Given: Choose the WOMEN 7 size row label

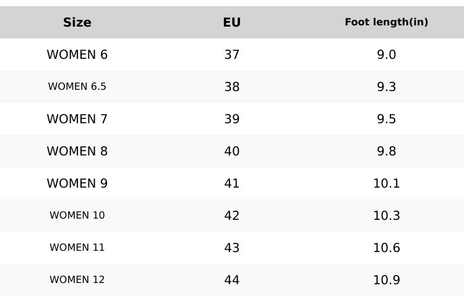Looking at the screenshot, I should click(77, 119).
